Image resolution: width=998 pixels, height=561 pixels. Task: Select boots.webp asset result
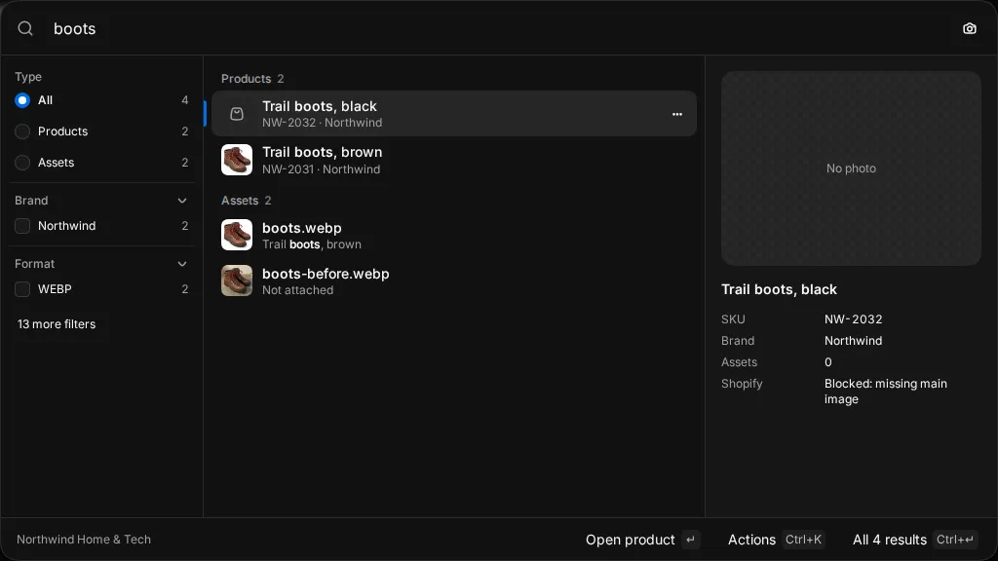[x=454, y=235]
